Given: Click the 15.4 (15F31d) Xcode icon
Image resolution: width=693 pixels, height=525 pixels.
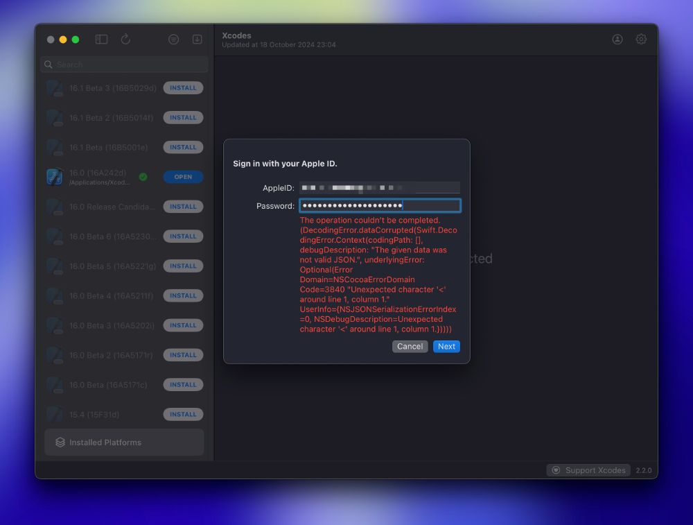Looking at the screenshot, I should pos(54,415).
